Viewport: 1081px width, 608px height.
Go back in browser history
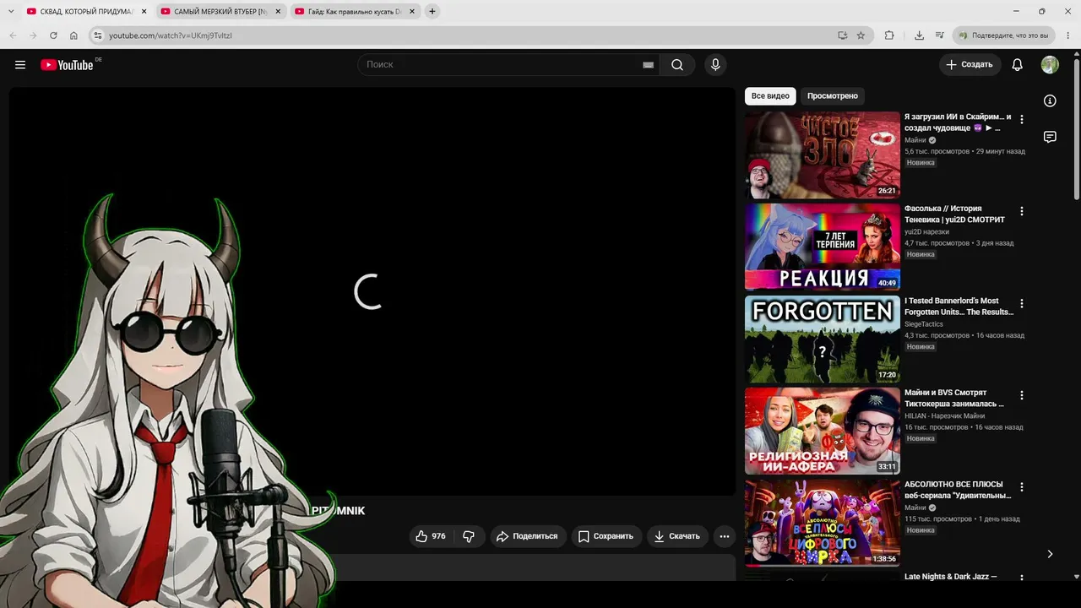click(x=13, y=35)
